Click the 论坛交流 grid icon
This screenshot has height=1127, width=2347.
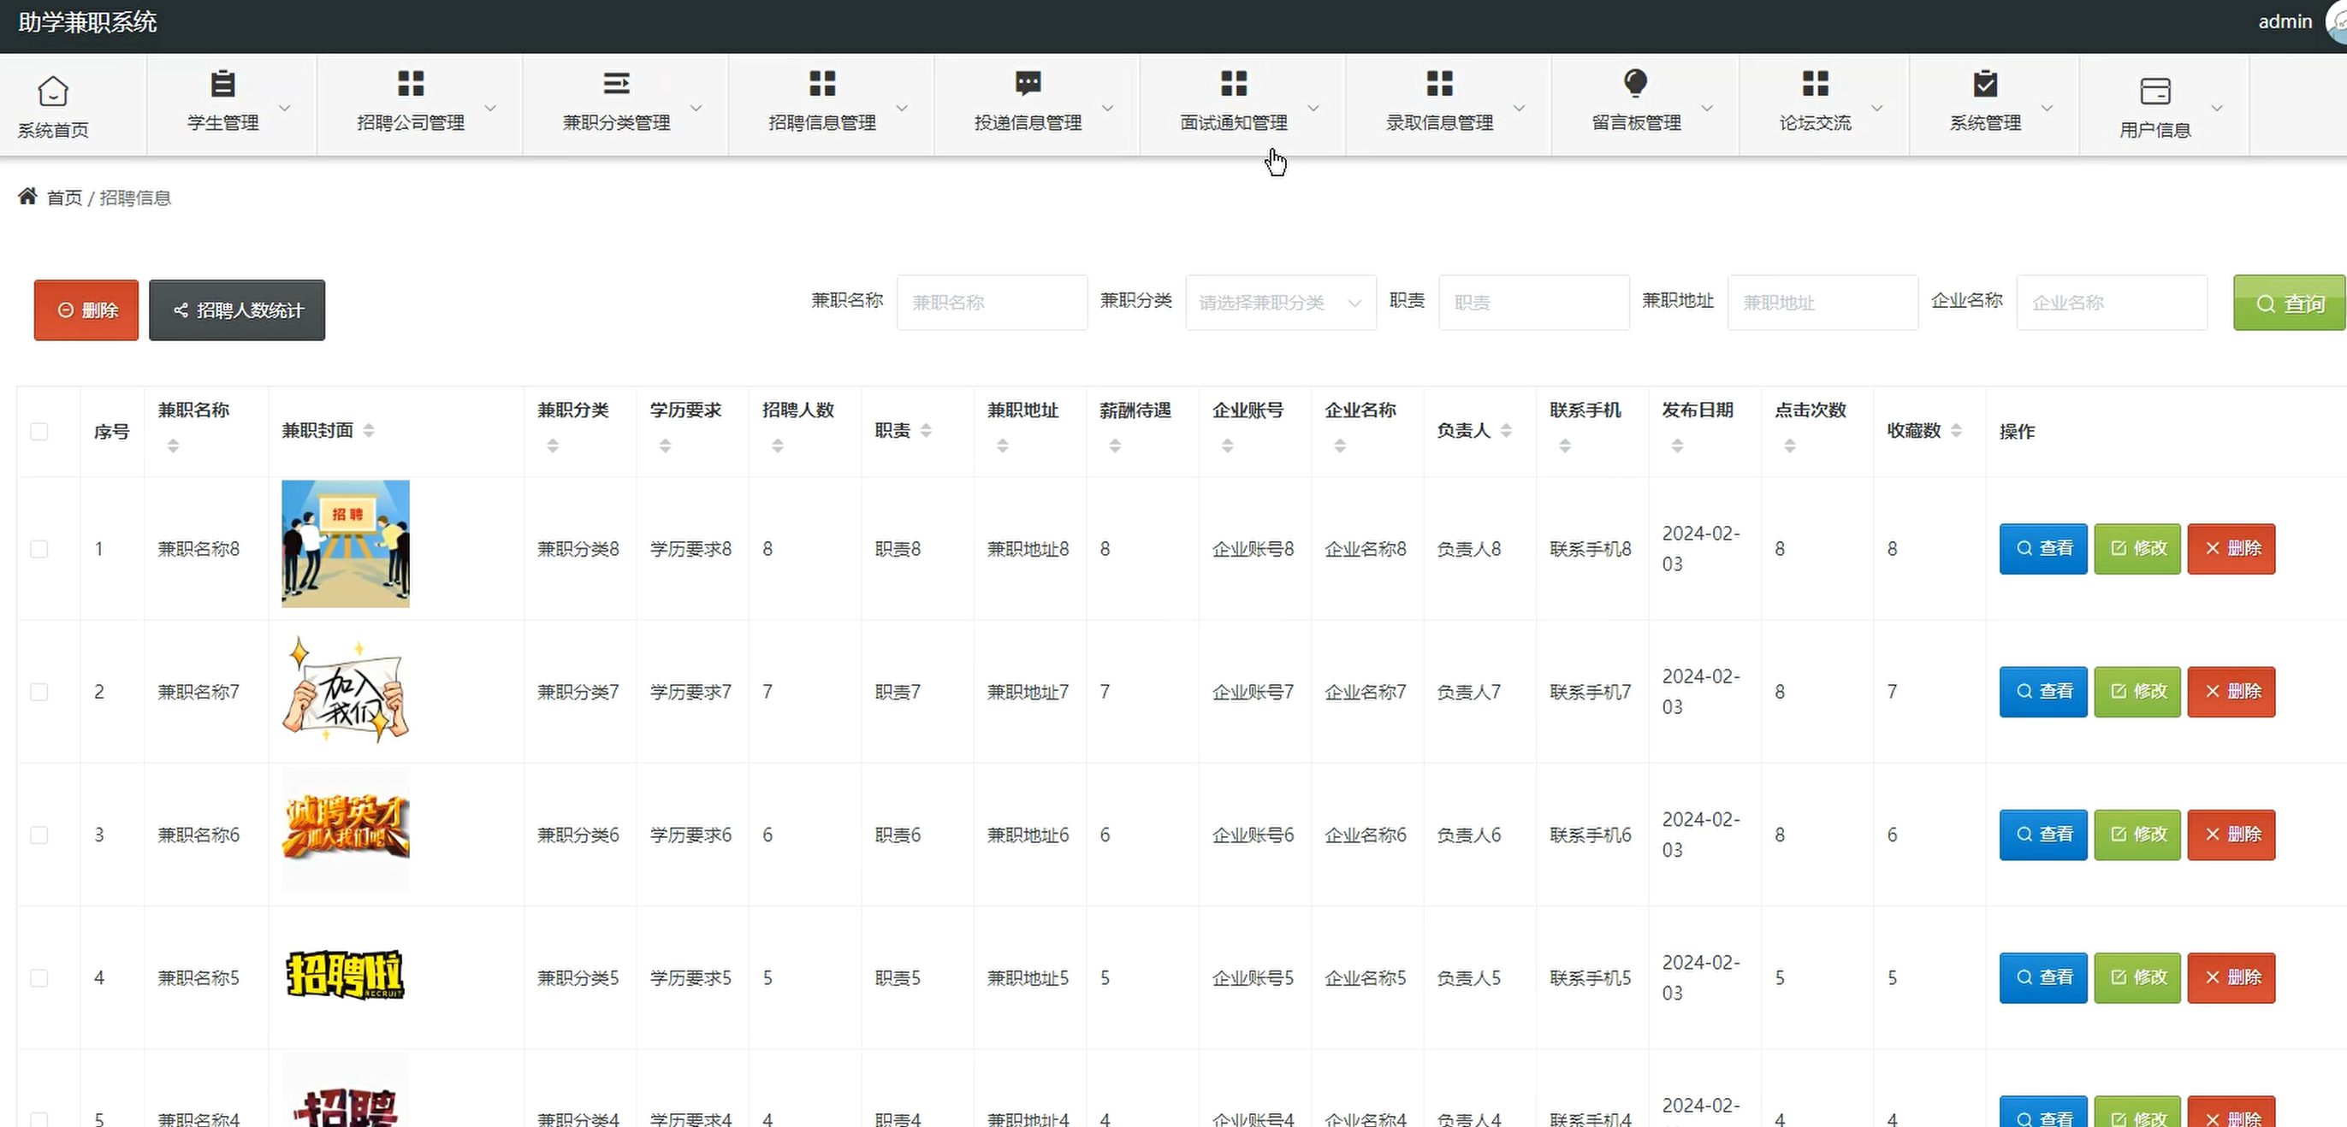point(1816,84)
